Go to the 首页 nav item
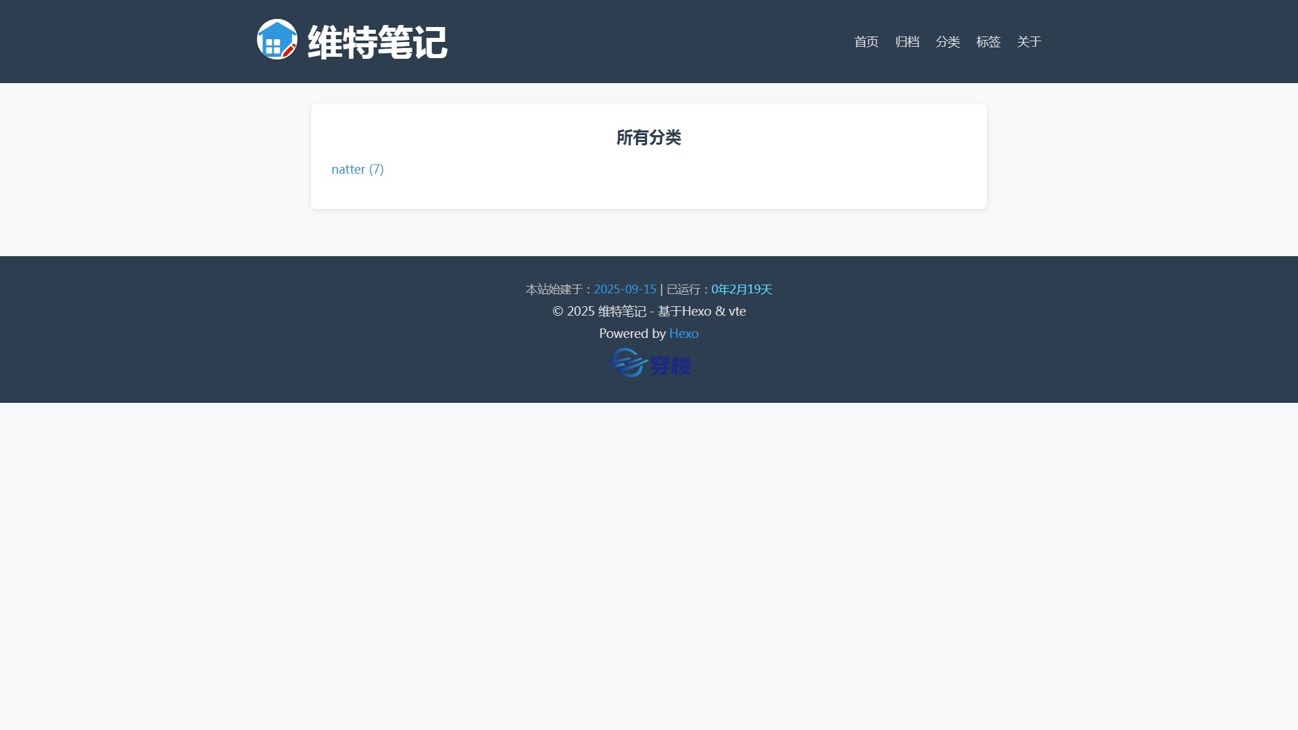The width and height of the screenshot is (1298, 730). point(866,42)
